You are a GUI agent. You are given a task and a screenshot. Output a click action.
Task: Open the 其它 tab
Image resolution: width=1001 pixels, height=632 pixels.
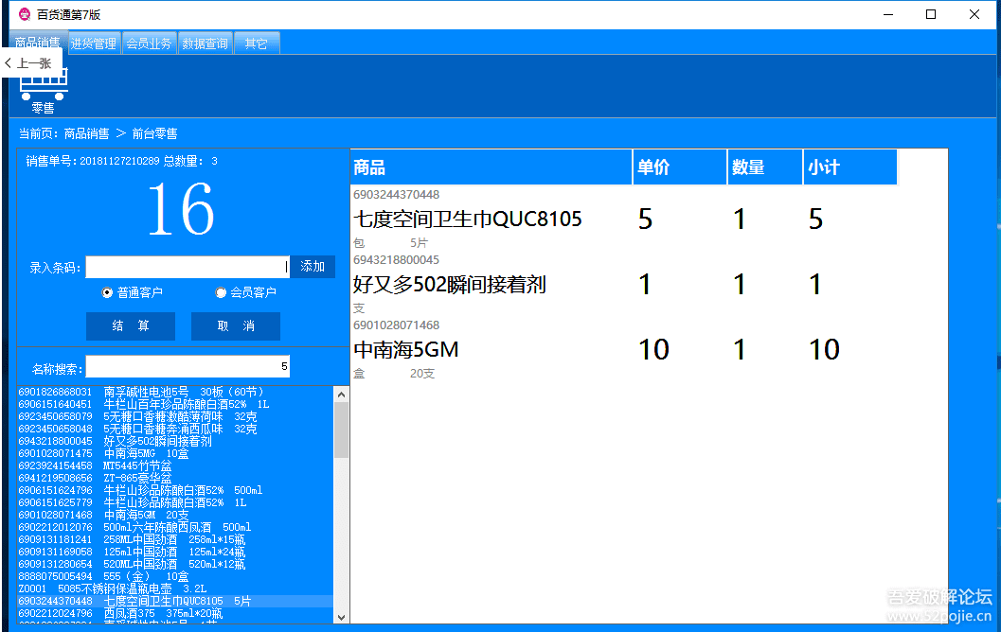point(257,44)
